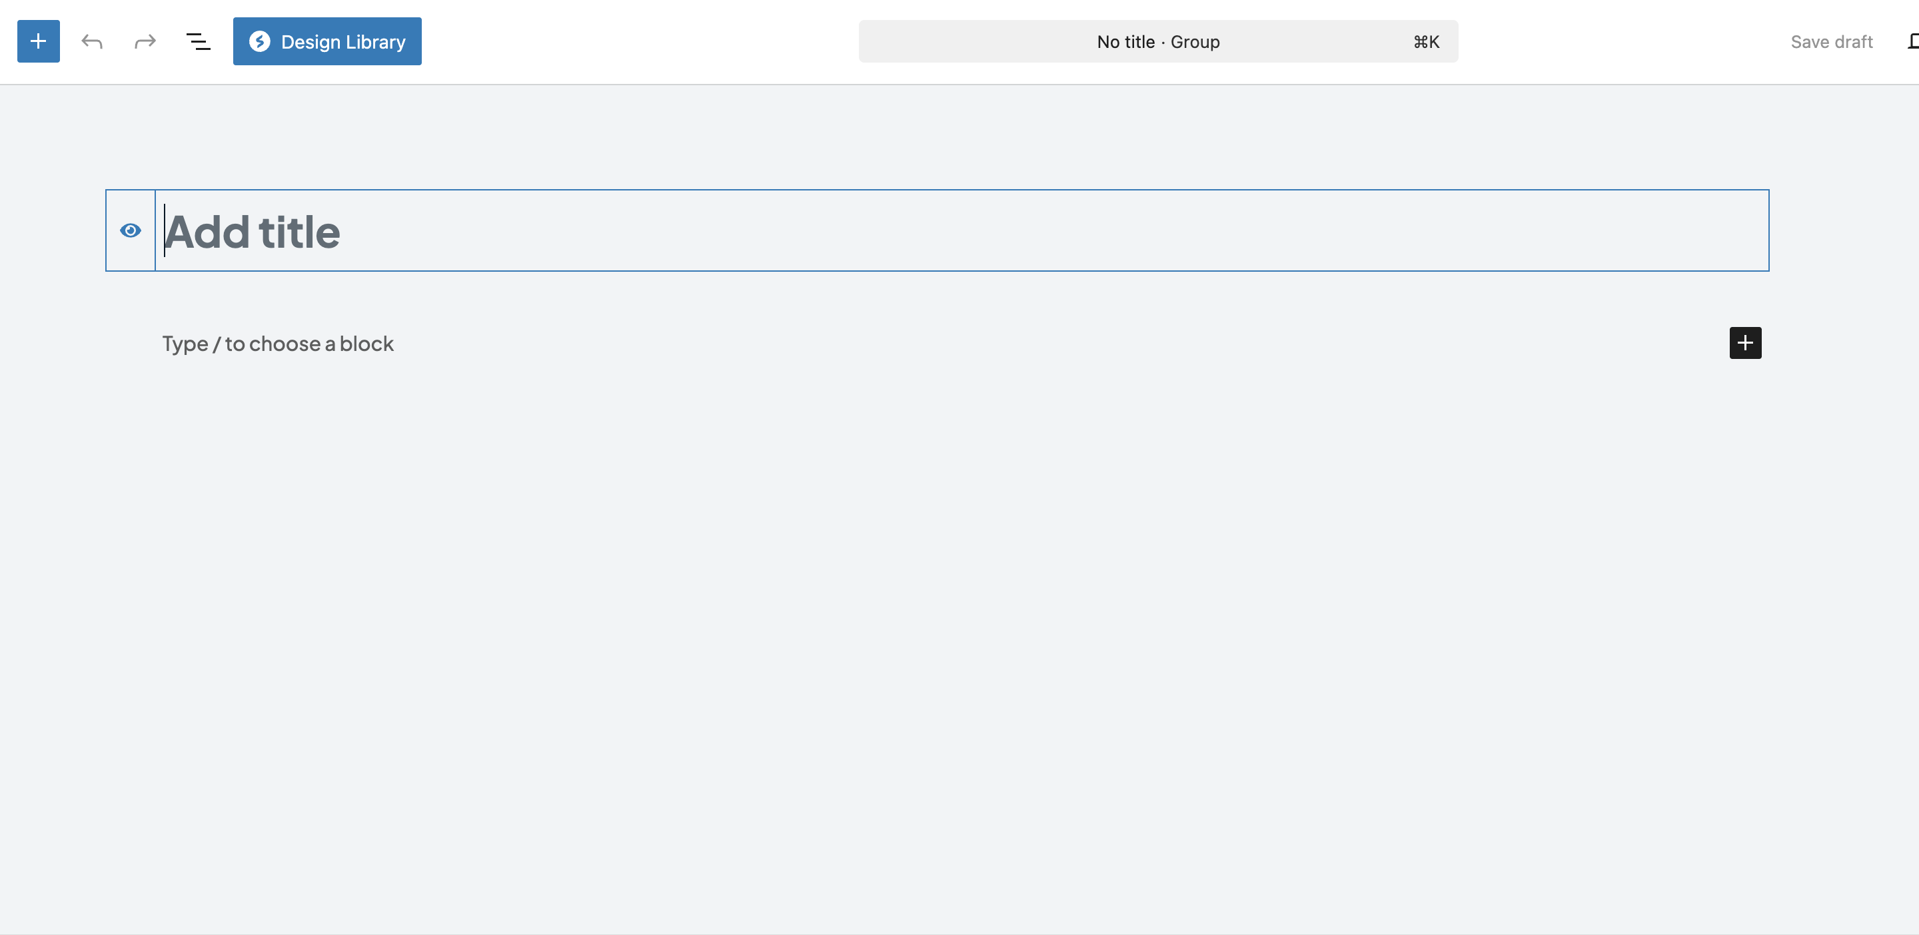The width and height of the screenshot is (1919, 935).
Task: Redo the last edit
Action: [145, 42]
